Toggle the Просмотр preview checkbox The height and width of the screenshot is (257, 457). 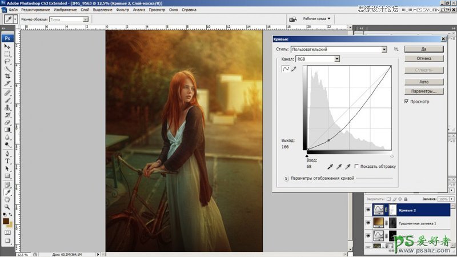click(406, 102)
